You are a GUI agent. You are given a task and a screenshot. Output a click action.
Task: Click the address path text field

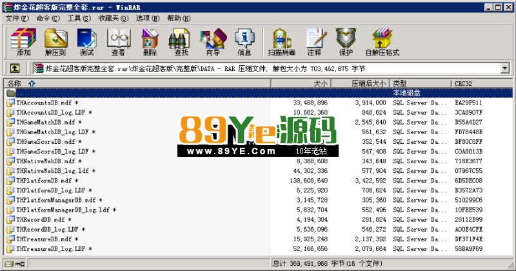pos(266,68)
